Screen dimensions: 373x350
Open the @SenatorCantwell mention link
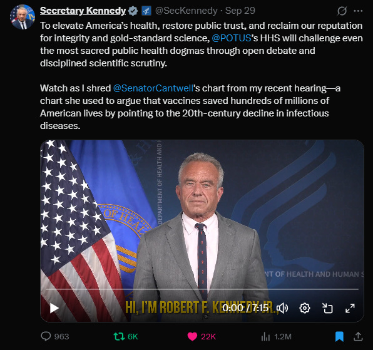153,88
